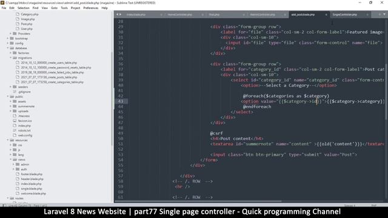Click the tab navigation arrows icon
The image size is (388, 218).
119,15
